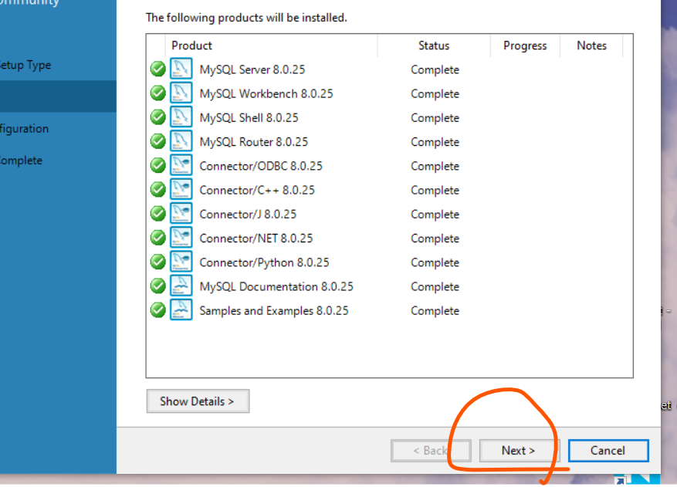Select the Configuration step in sidebar
The width and height of the screenshot is (677, 487).
pyautogui.click(x=24, y=129)
